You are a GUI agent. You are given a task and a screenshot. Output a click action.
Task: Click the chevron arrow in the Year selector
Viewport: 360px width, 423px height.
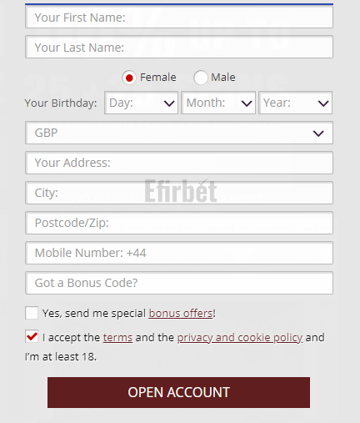[x=323, y=103]
